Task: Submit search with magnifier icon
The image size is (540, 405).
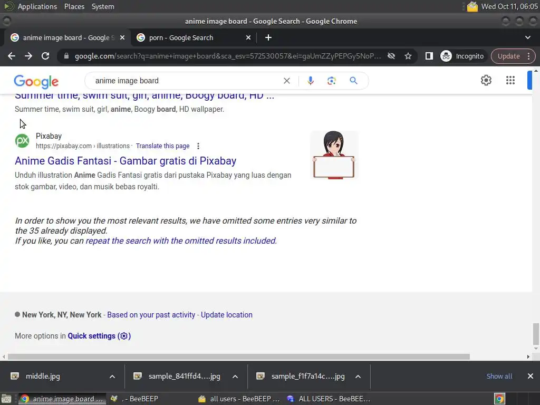Action: click(x=353, y=81)
